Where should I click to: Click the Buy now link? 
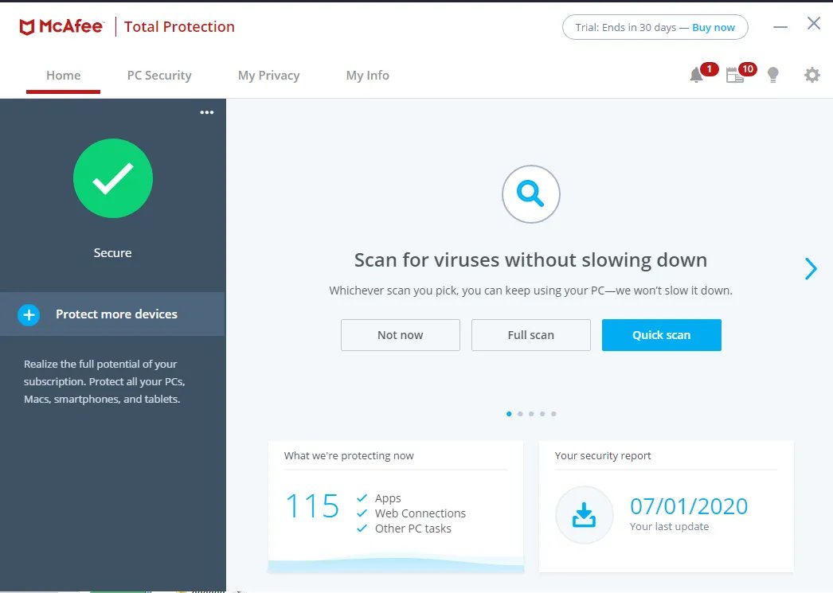tap(714, 27)
